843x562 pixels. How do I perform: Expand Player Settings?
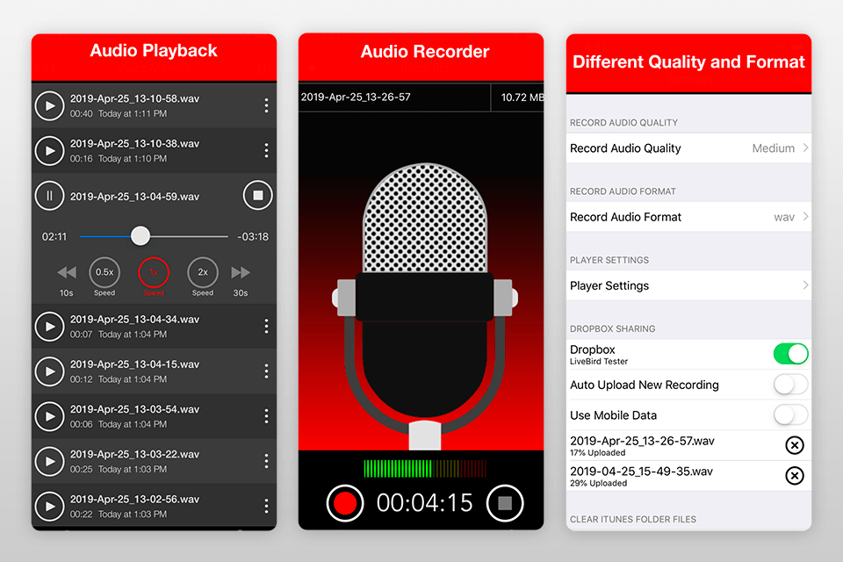tap(688, 285)
